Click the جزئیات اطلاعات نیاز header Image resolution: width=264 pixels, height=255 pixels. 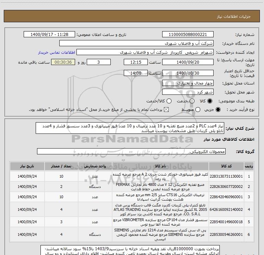pos(234,16)
